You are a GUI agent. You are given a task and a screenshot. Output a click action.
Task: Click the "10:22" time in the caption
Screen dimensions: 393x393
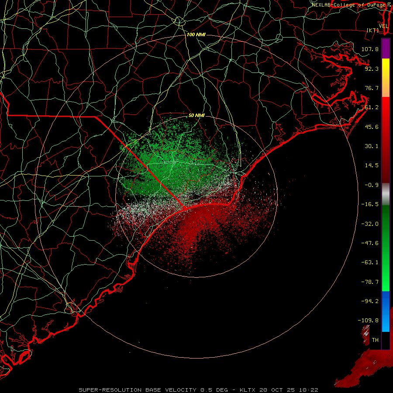tap(310, 390)
